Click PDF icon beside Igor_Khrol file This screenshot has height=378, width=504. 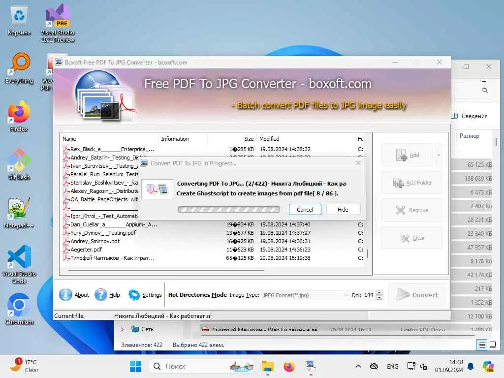pyautogui.click(x=66, y=216)
